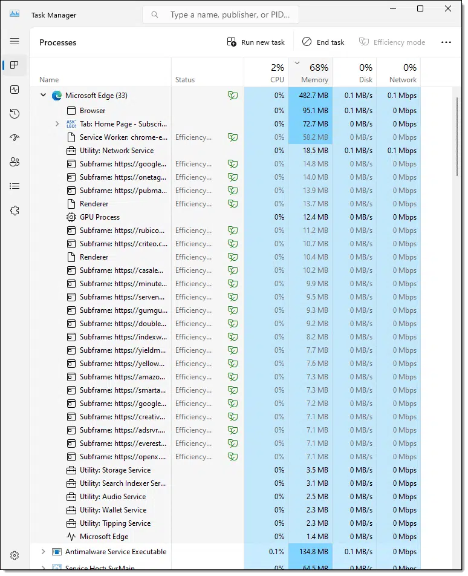Click efficiency leaf on Service Worker row
The width and height of the screenshot is (468, 576).
tap(233, 137)
